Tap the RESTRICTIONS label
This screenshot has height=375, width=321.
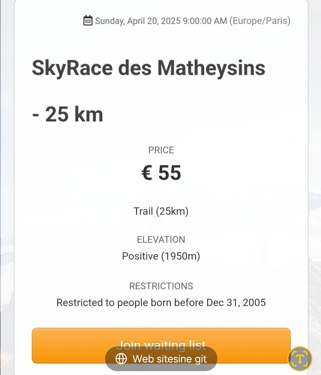(x=161, y=286)
